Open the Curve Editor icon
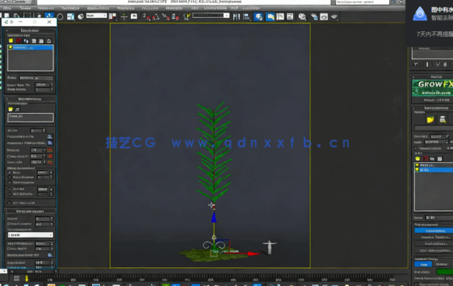 [280, 17]
